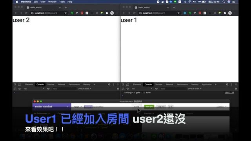Image resolution: width=251 pixels, height=141 pixels.
Task: Clear console in user2 DevTools
Action: click(x=19, y=89)
